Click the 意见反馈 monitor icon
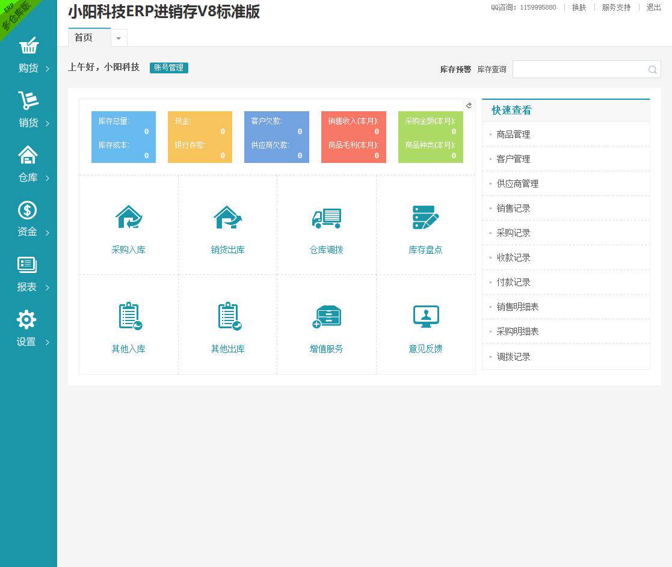The height and width of the screenshot is (567, 672). coord(425,316)
